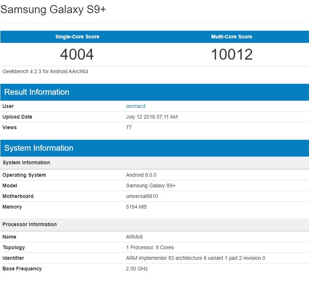Select the Views label

[x=9, y=127]
